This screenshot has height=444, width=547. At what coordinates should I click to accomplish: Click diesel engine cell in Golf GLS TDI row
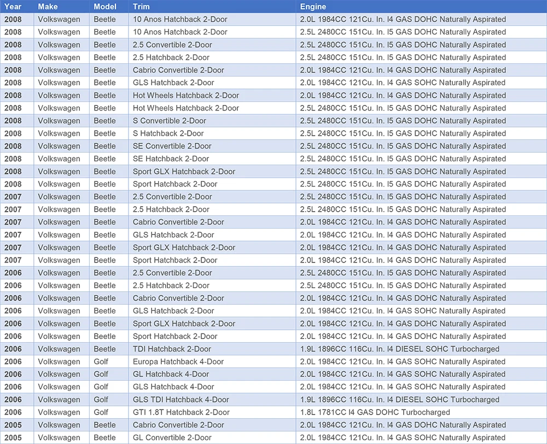pyautogui.click(x=421, y=399)
